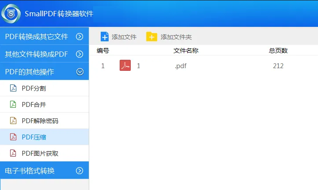Click the 添加文件夹 add folder button
This screenshot has height=190, width=318.
[170, 37]
